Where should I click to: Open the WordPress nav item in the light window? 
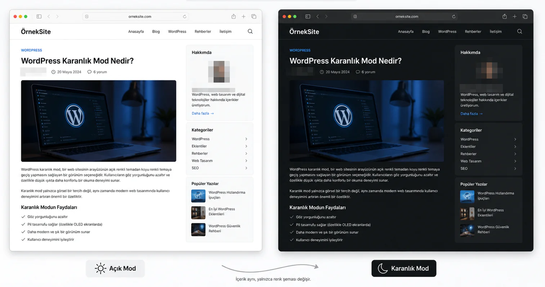177,31
